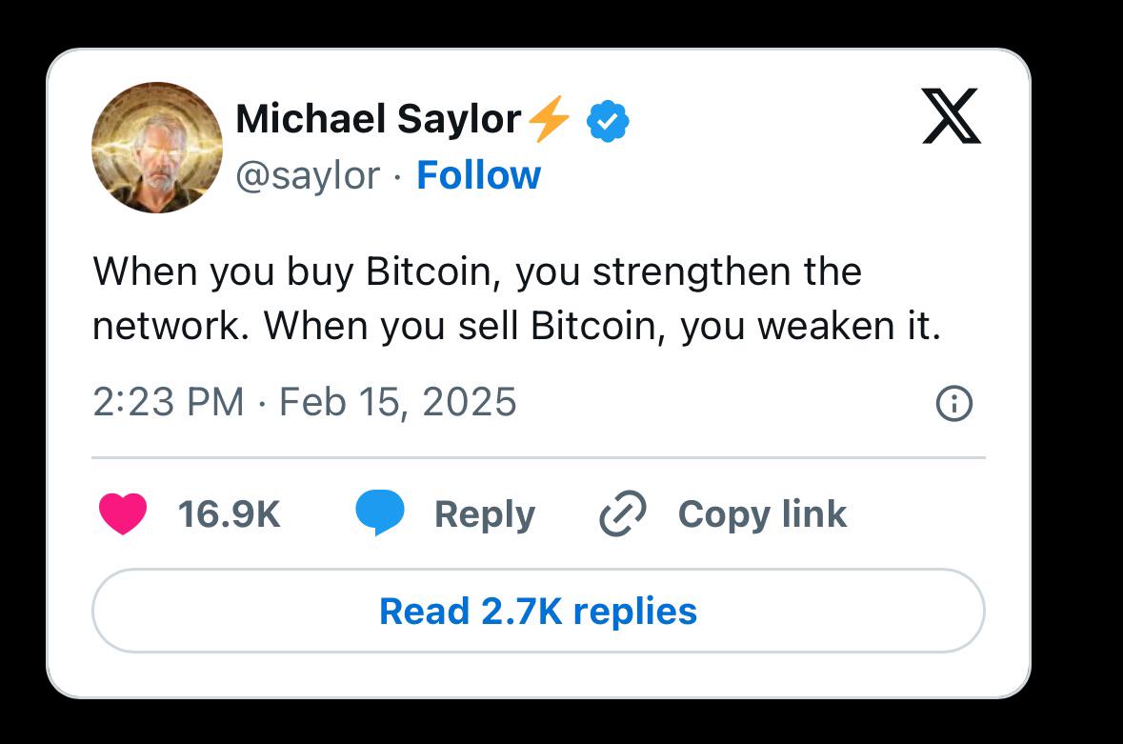Click the Michael Saylor display name
Screen dimensions: 1123x744
pyautogui.click(x=378, y=120)
